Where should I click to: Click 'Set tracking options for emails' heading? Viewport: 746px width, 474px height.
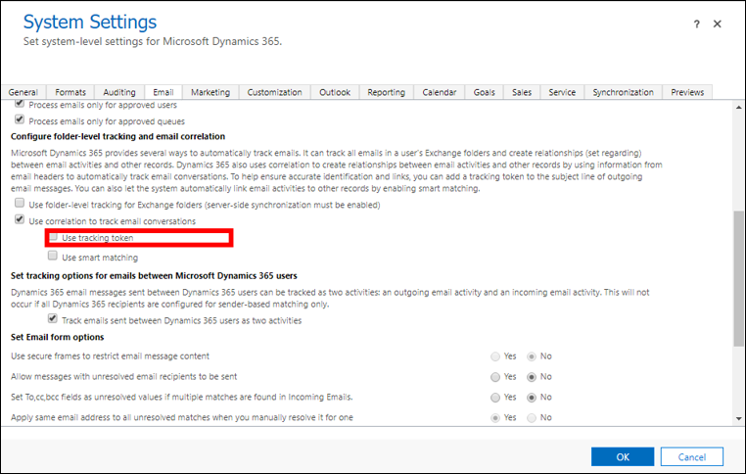pos(154,276)
